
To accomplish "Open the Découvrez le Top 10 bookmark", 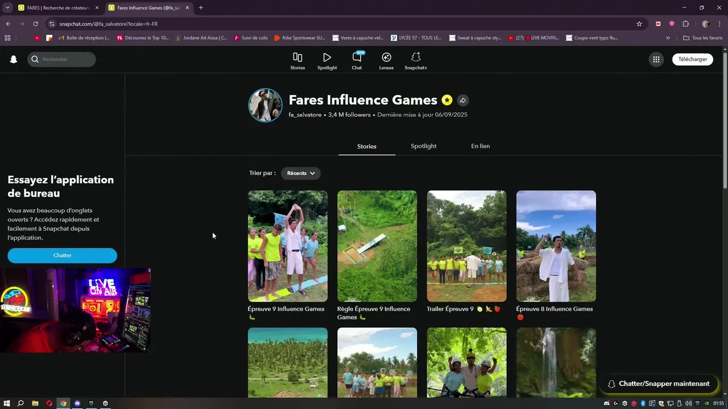I will point(143,38).
